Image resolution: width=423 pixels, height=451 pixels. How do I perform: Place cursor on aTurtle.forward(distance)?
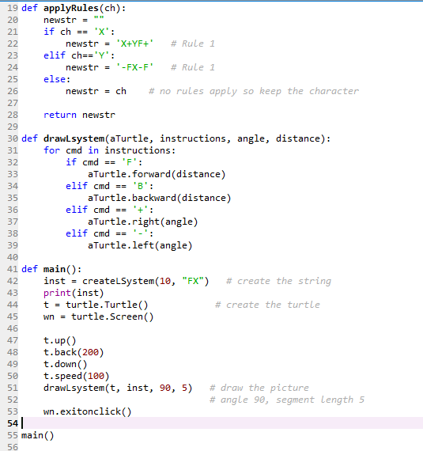(x=157, y=174)
